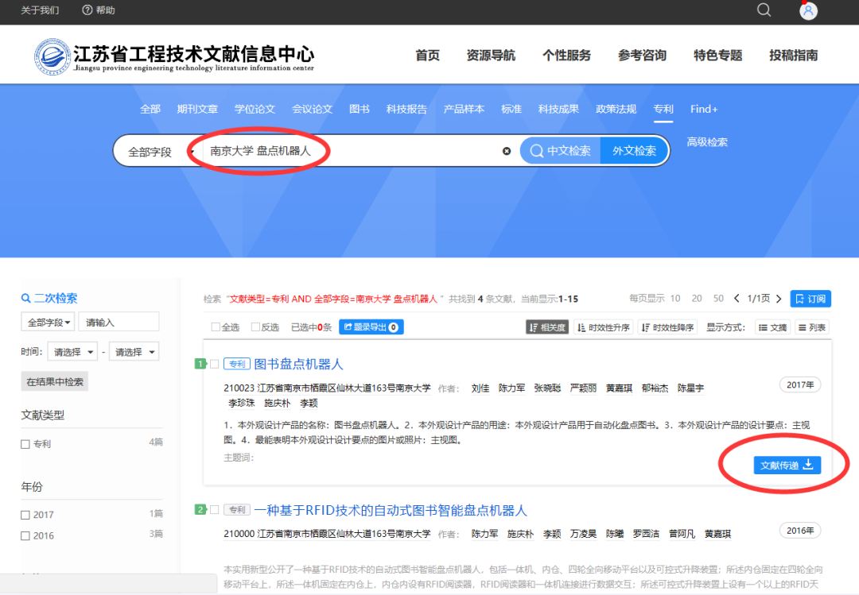Select 相关度 sorting highlighted control
This screenshot has width=859, height=595.
(x=546, y=326)
